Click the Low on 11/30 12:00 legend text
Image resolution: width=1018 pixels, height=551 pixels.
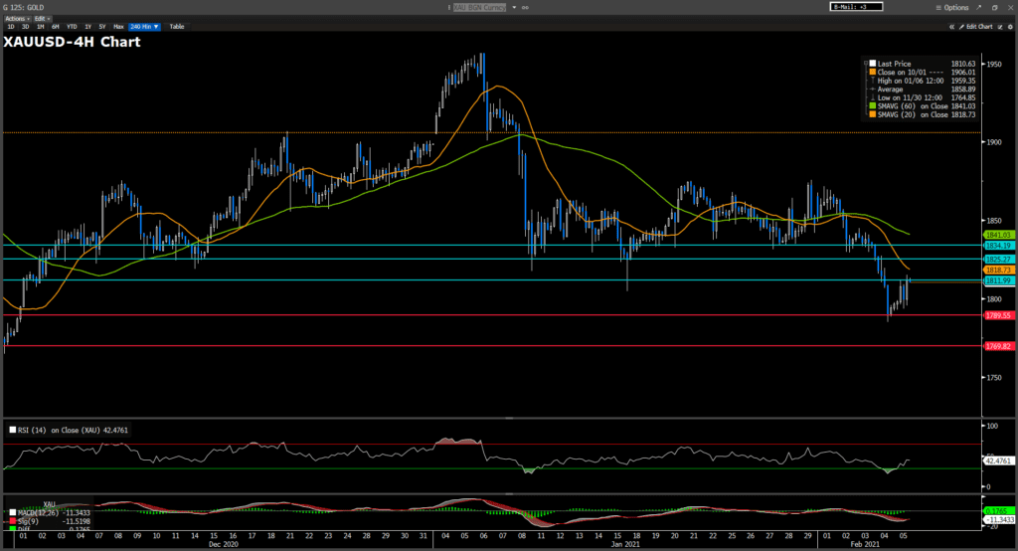[910, 97]
